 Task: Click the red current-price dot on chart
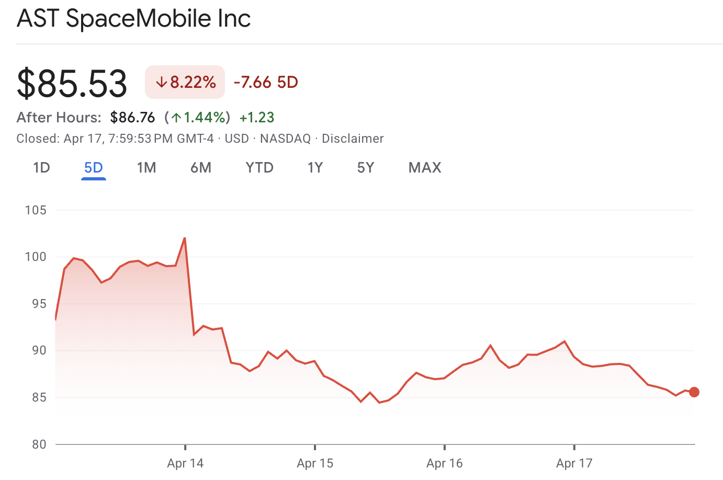point(694,392)
